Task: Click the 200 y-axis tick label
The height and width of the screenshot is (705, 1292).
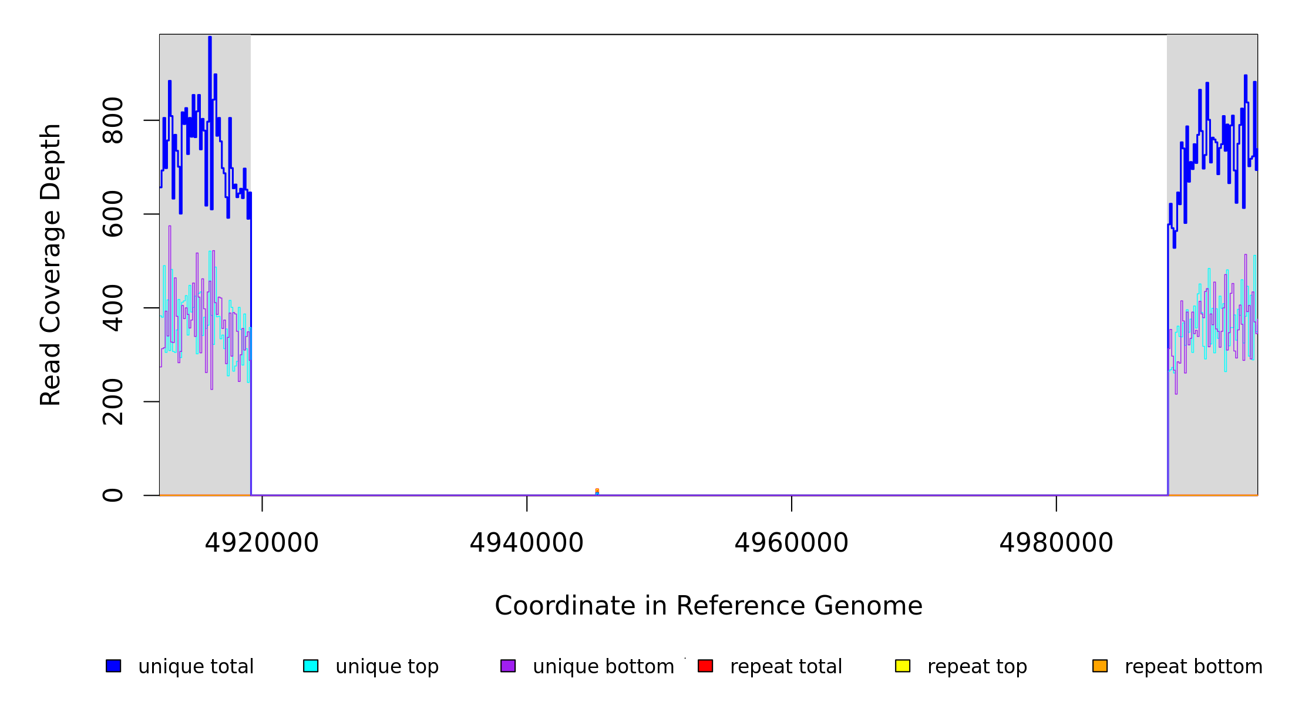Action: (113, 402)
